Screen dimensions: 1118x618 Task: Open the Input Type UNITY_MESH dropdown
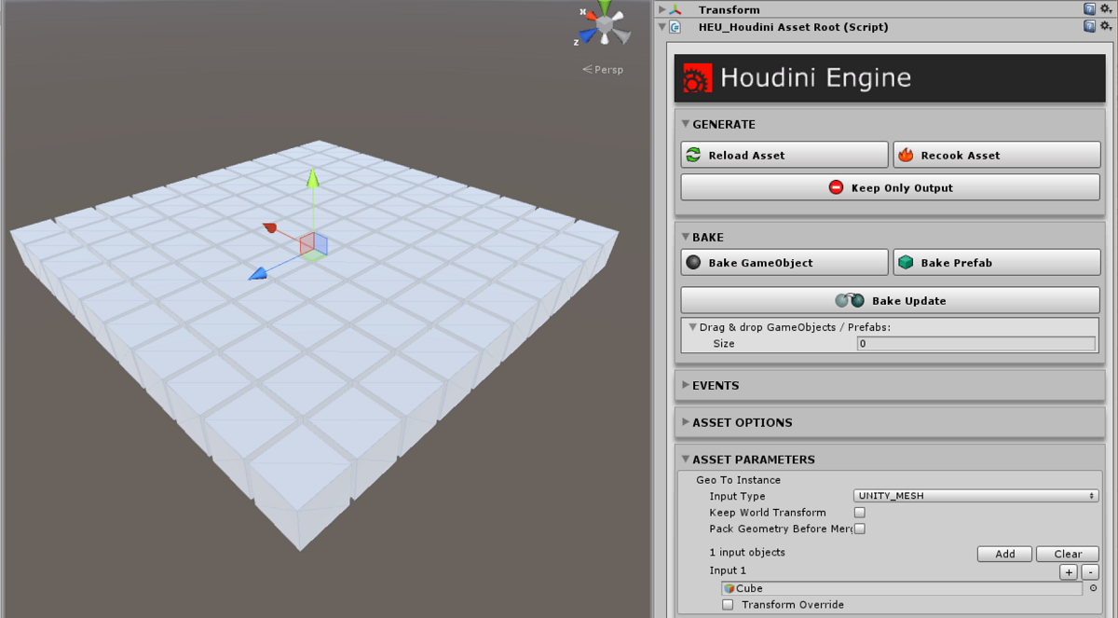coord(976,496)
